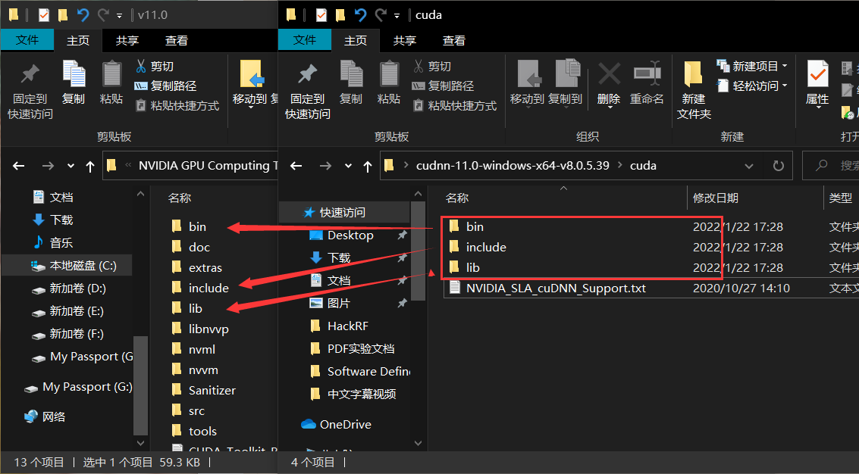Click navigation pane scrollbar in cuda window
The height and width of the screenshot is (474, 859).
(418, 251)
